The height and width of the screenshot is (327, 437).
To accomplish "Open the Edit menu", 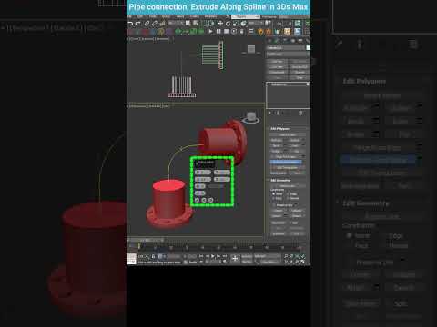I will coord(140,16).
